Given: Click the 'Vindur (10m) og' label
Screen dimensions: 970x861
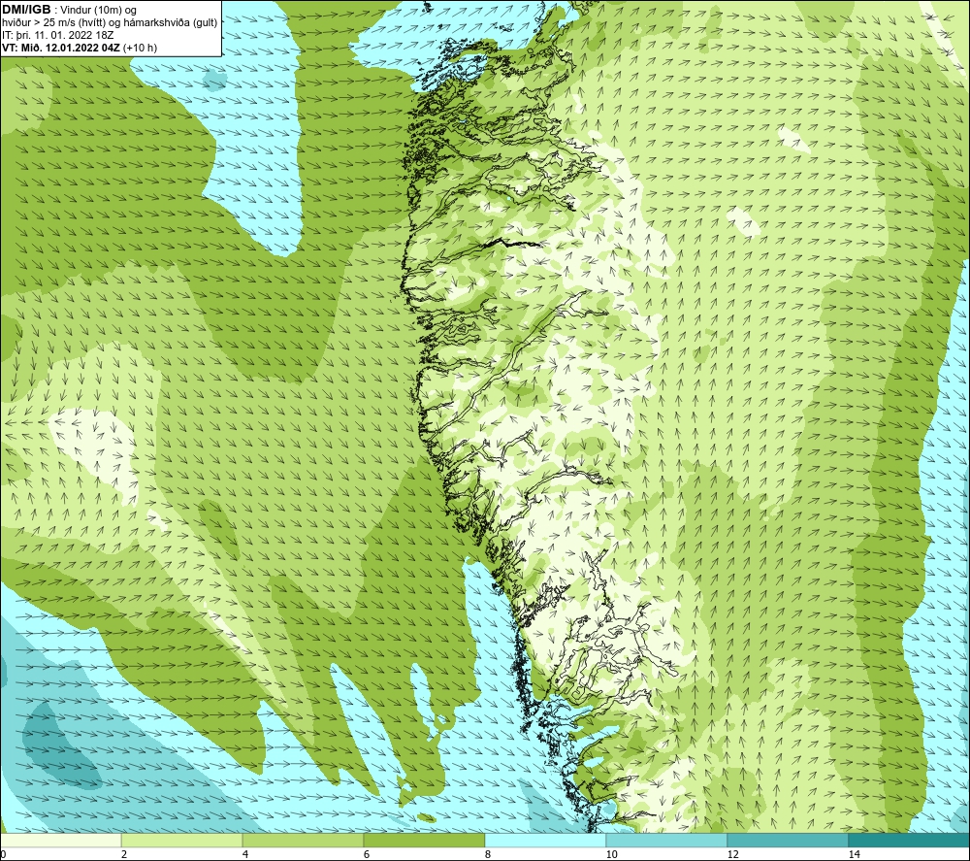Looking at the screenshot, I should 98,11.
